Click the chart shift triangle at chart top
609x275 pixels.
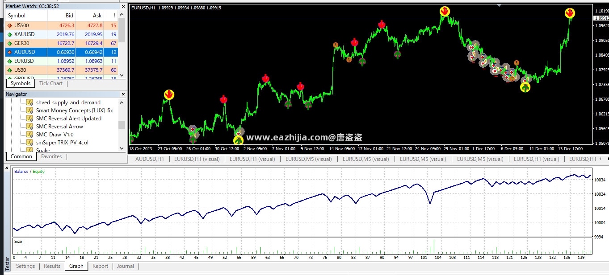pos(499,5)
